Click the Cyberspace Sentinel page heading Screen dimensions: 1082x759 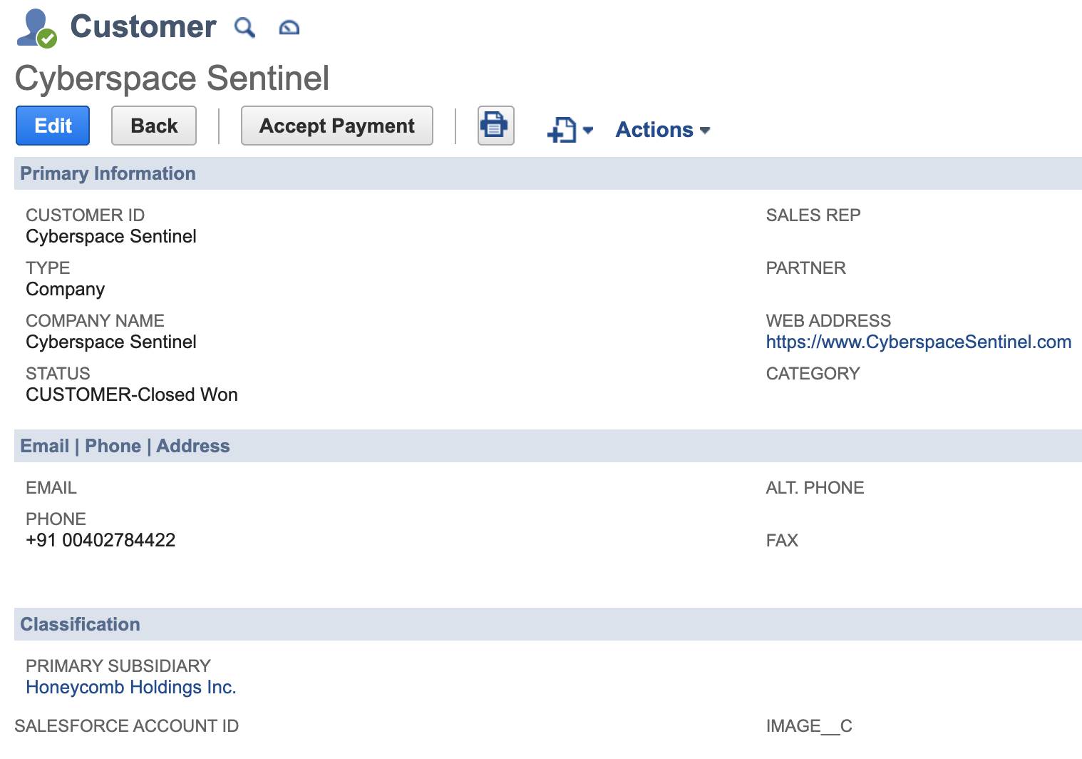tap(172, 78)
